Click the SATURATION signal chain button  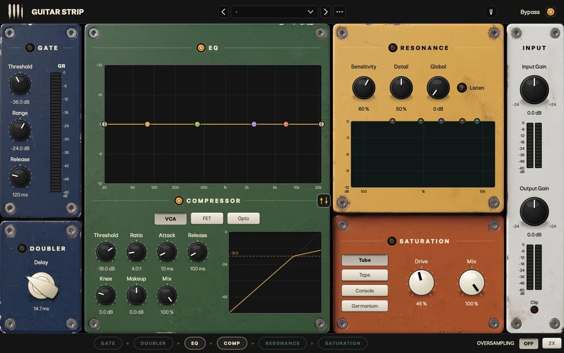[343, 343]
